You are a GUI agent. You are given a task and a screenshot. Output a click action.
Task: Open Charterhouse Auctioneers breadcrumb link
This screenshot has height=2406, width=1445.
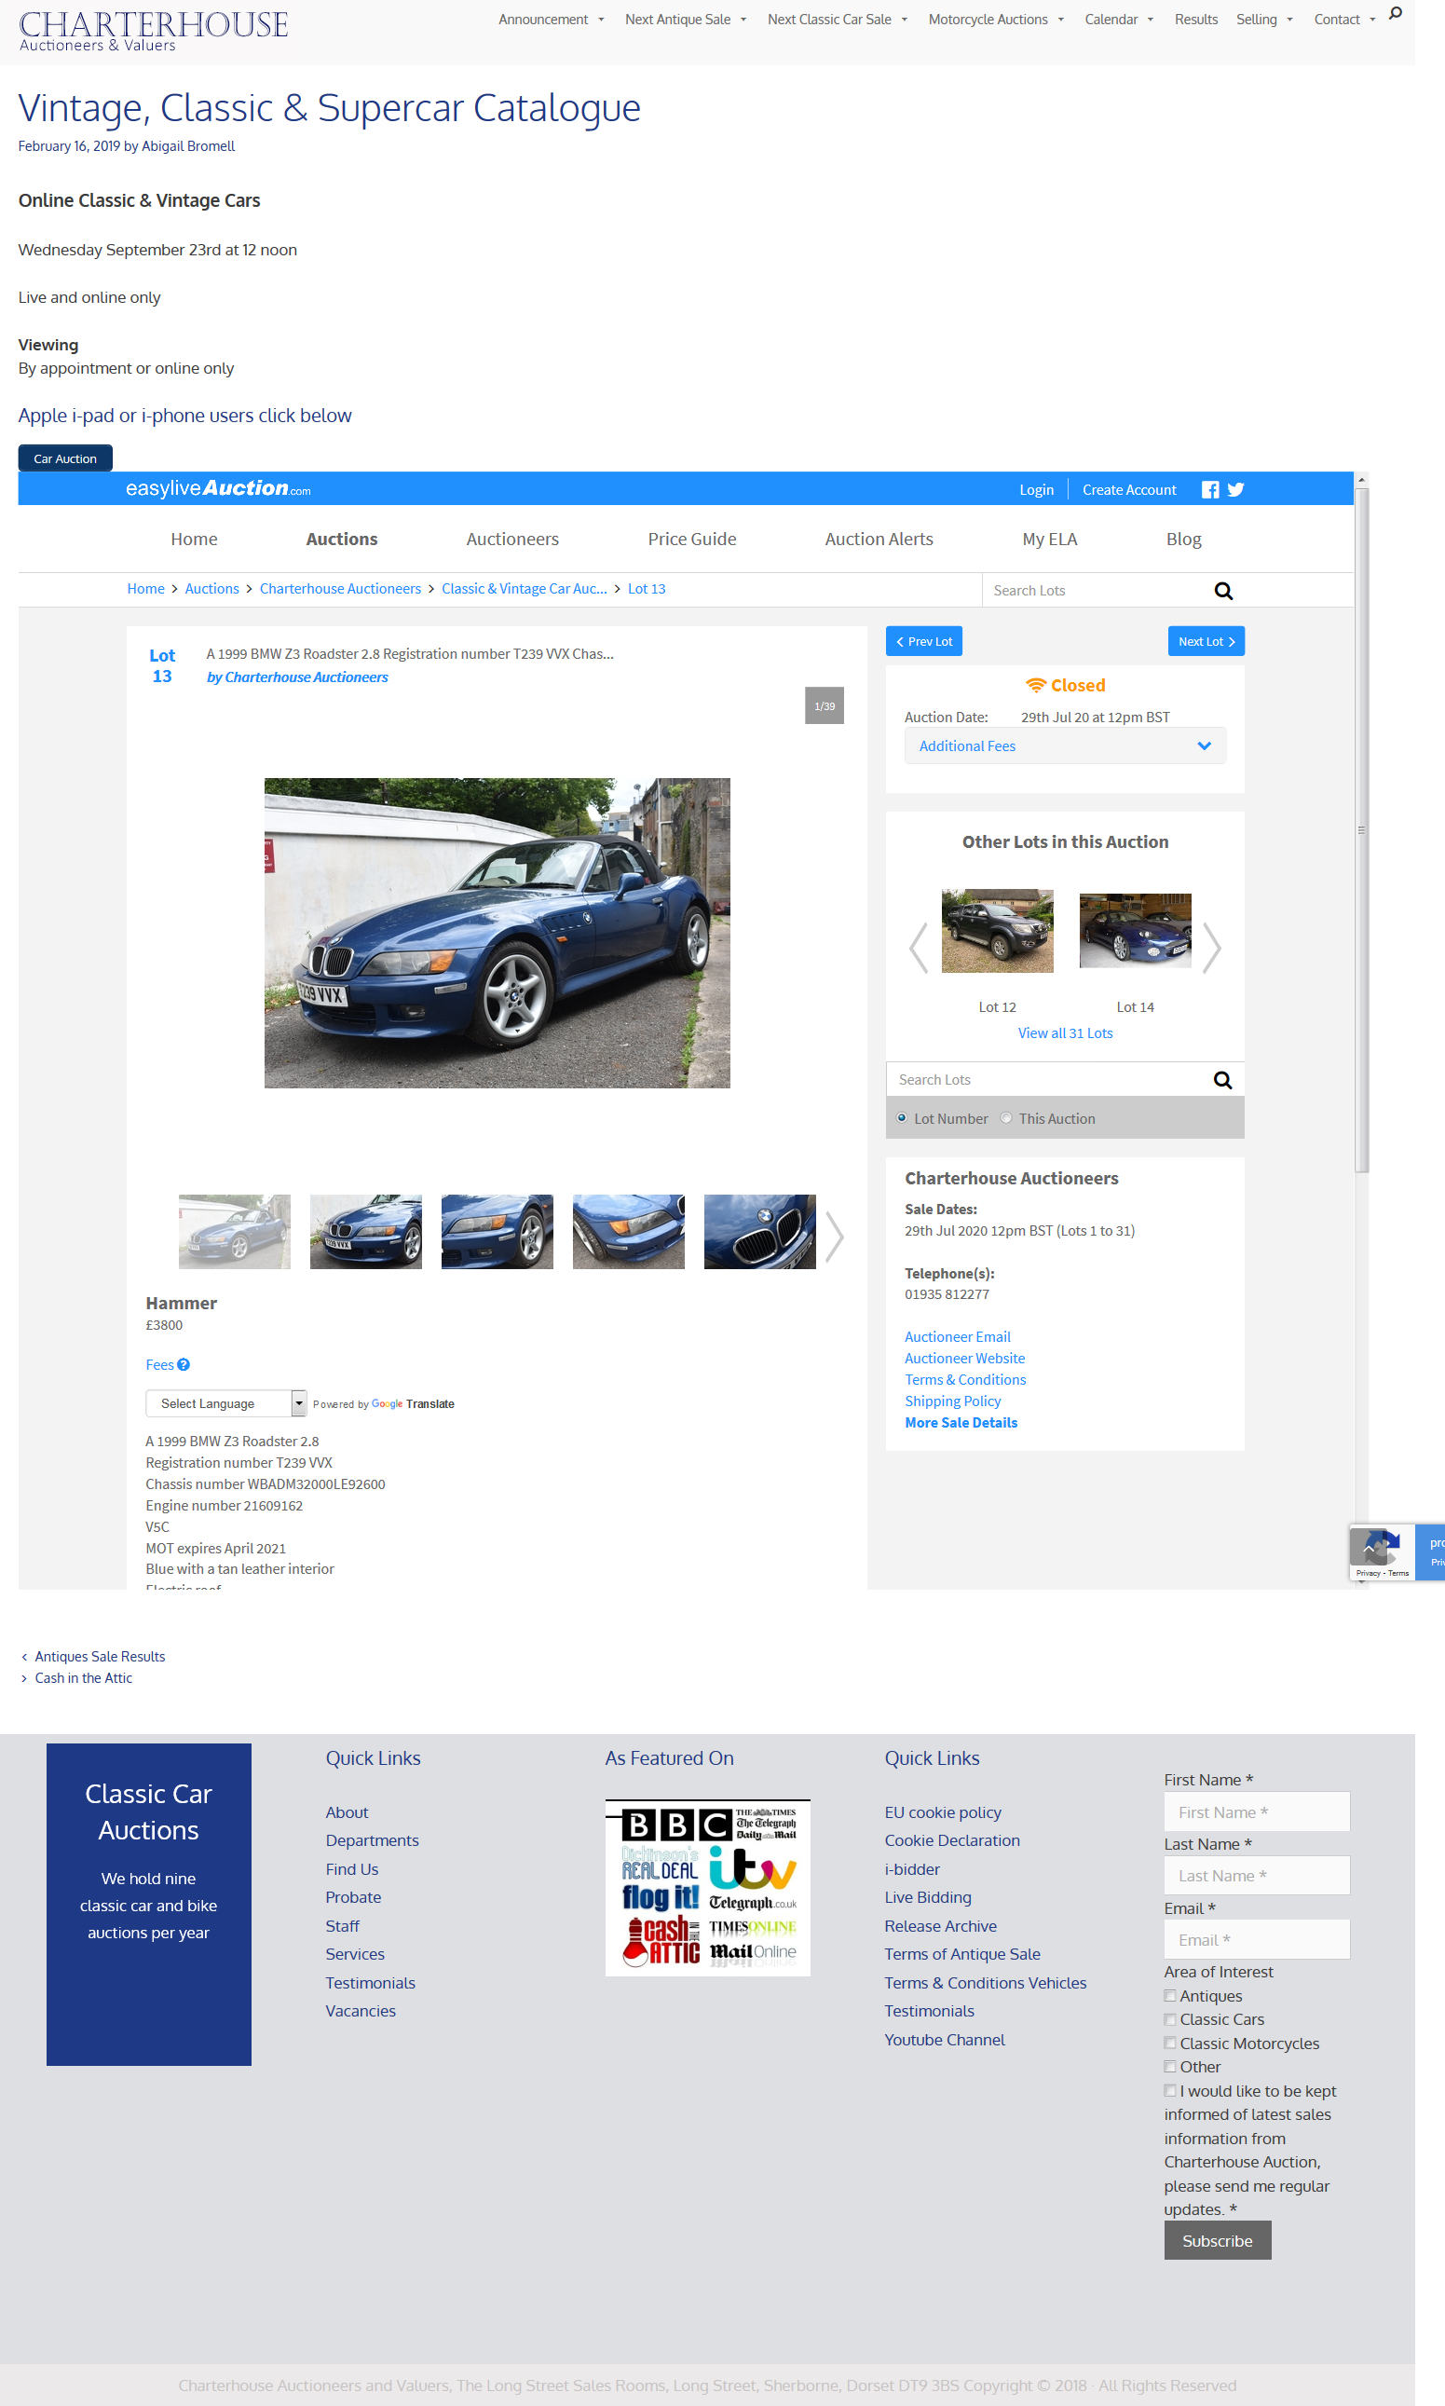[340, 589]
